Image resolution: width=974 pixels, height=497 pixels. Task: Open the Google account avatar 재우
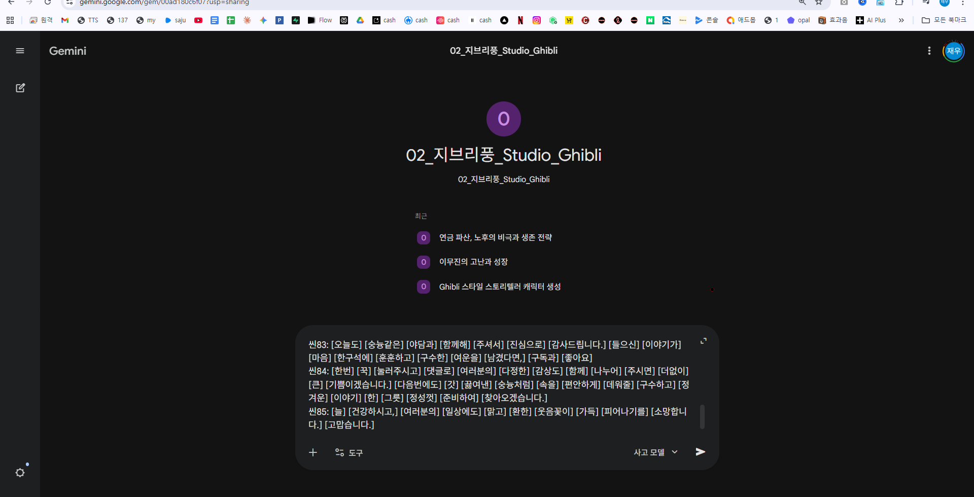click(954, 51)
